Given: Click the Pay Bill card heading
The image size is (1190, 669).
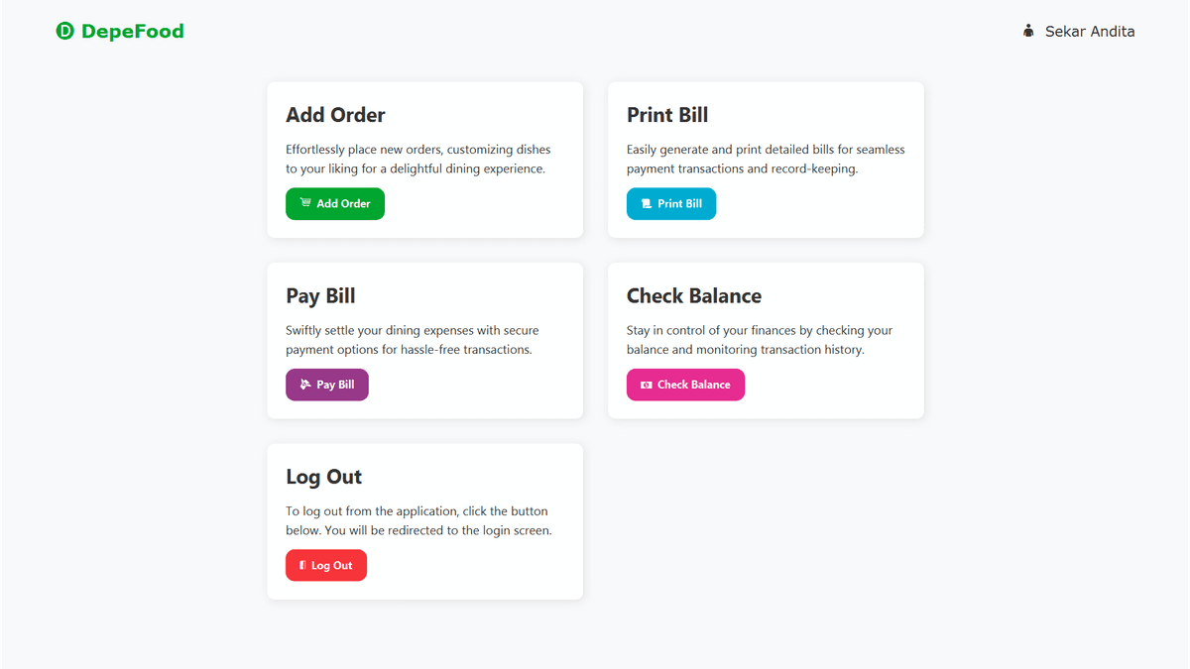Looking at the screenshot, I should (320, 296).
